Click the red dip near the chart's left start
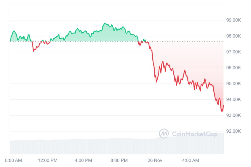This screenshot has height=167, width=251. 34,51
